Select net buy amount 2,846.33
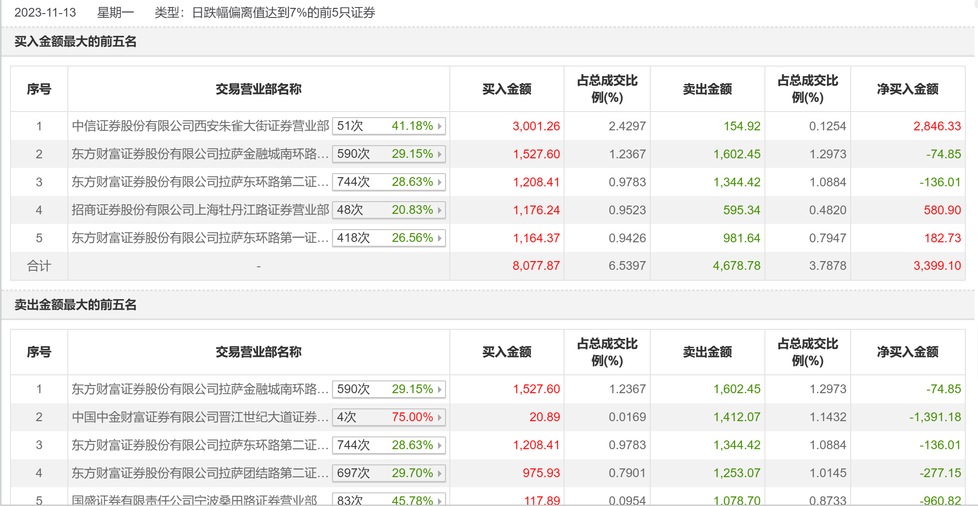Viewport: 978px width, 506px height. pos(937,126)
